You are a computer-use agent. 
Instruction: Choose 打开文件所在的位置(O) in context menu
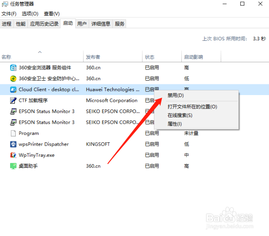coord(197,107)
